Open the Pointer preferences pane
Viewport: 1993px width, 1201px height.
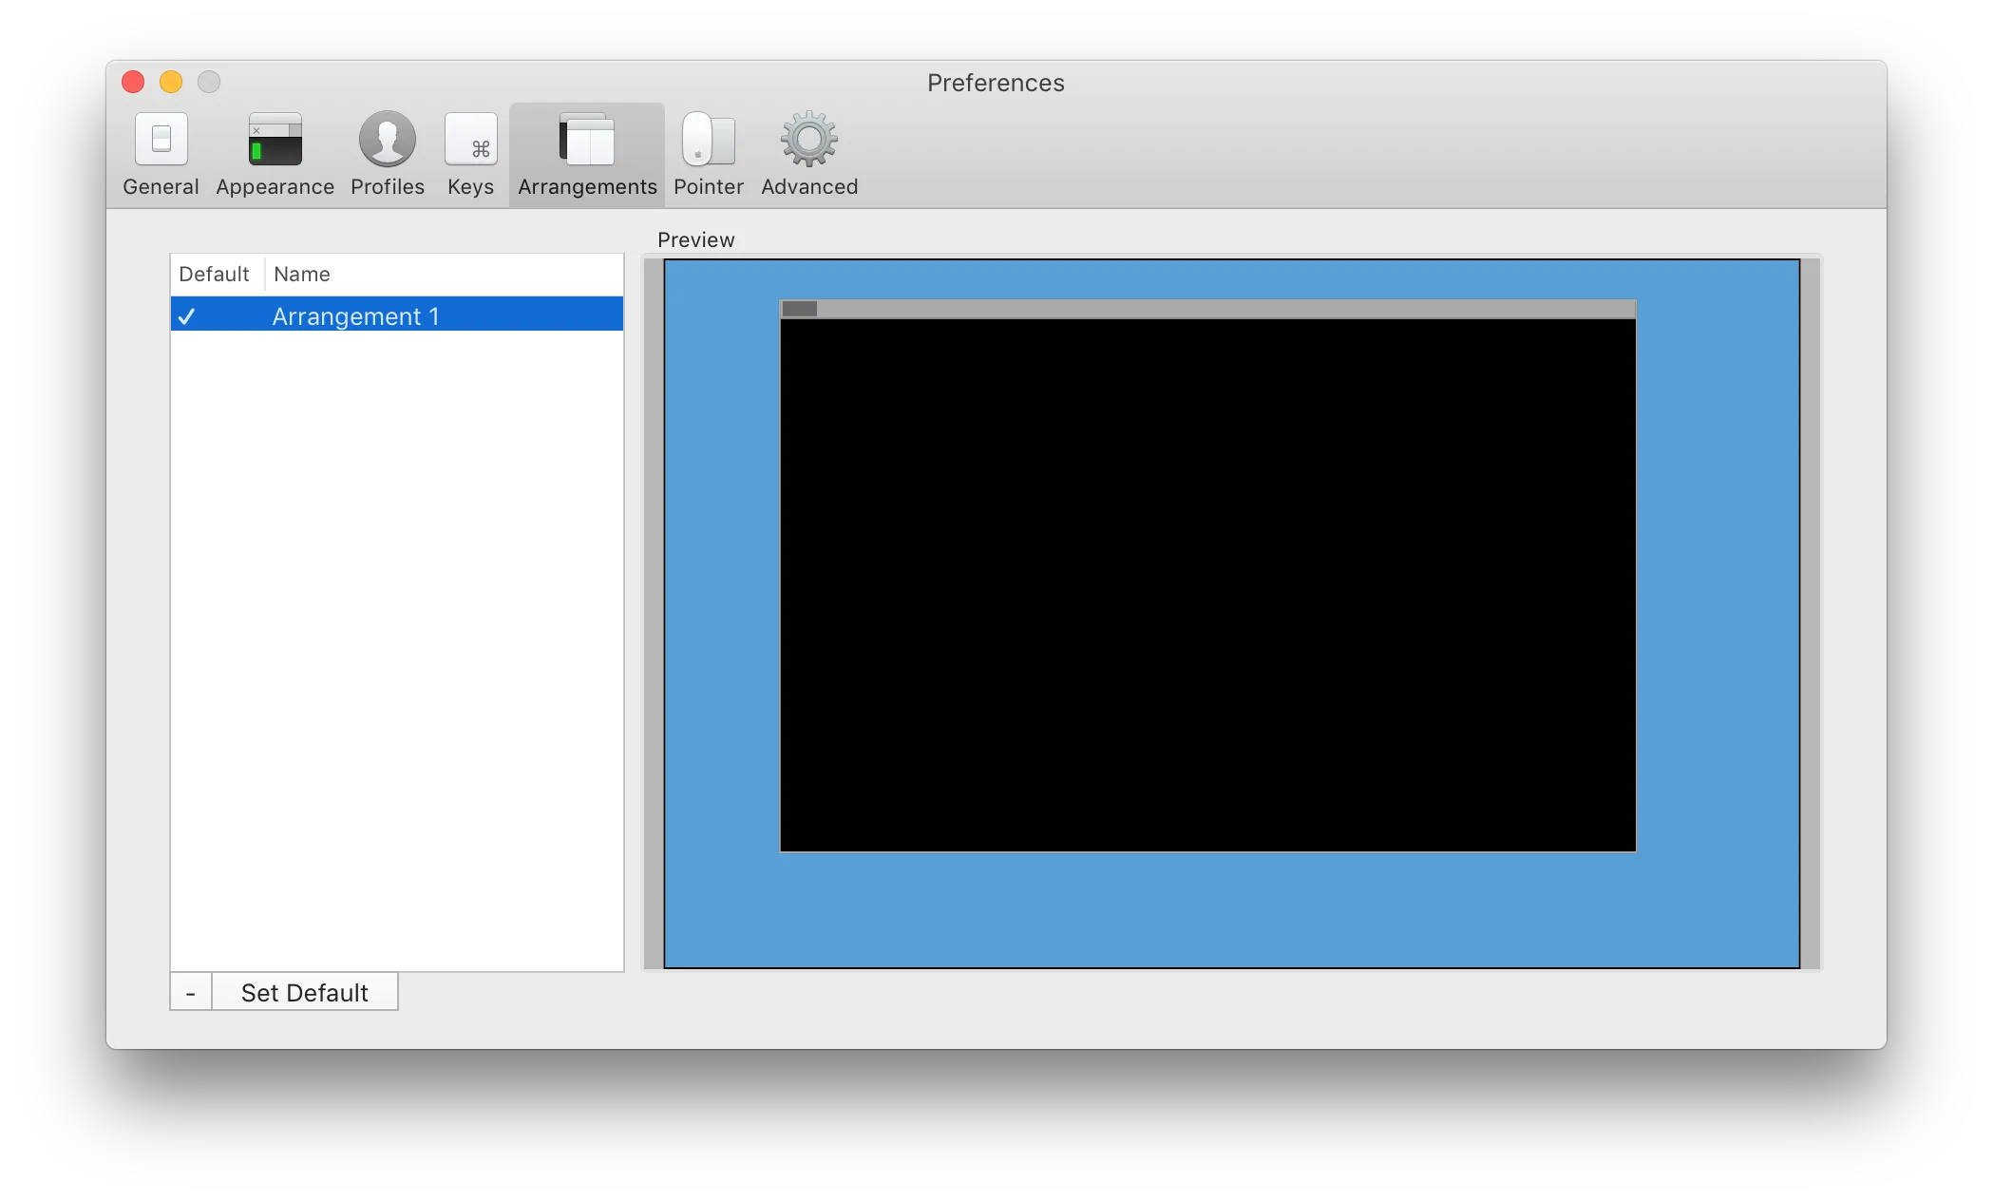pos(708,154)
